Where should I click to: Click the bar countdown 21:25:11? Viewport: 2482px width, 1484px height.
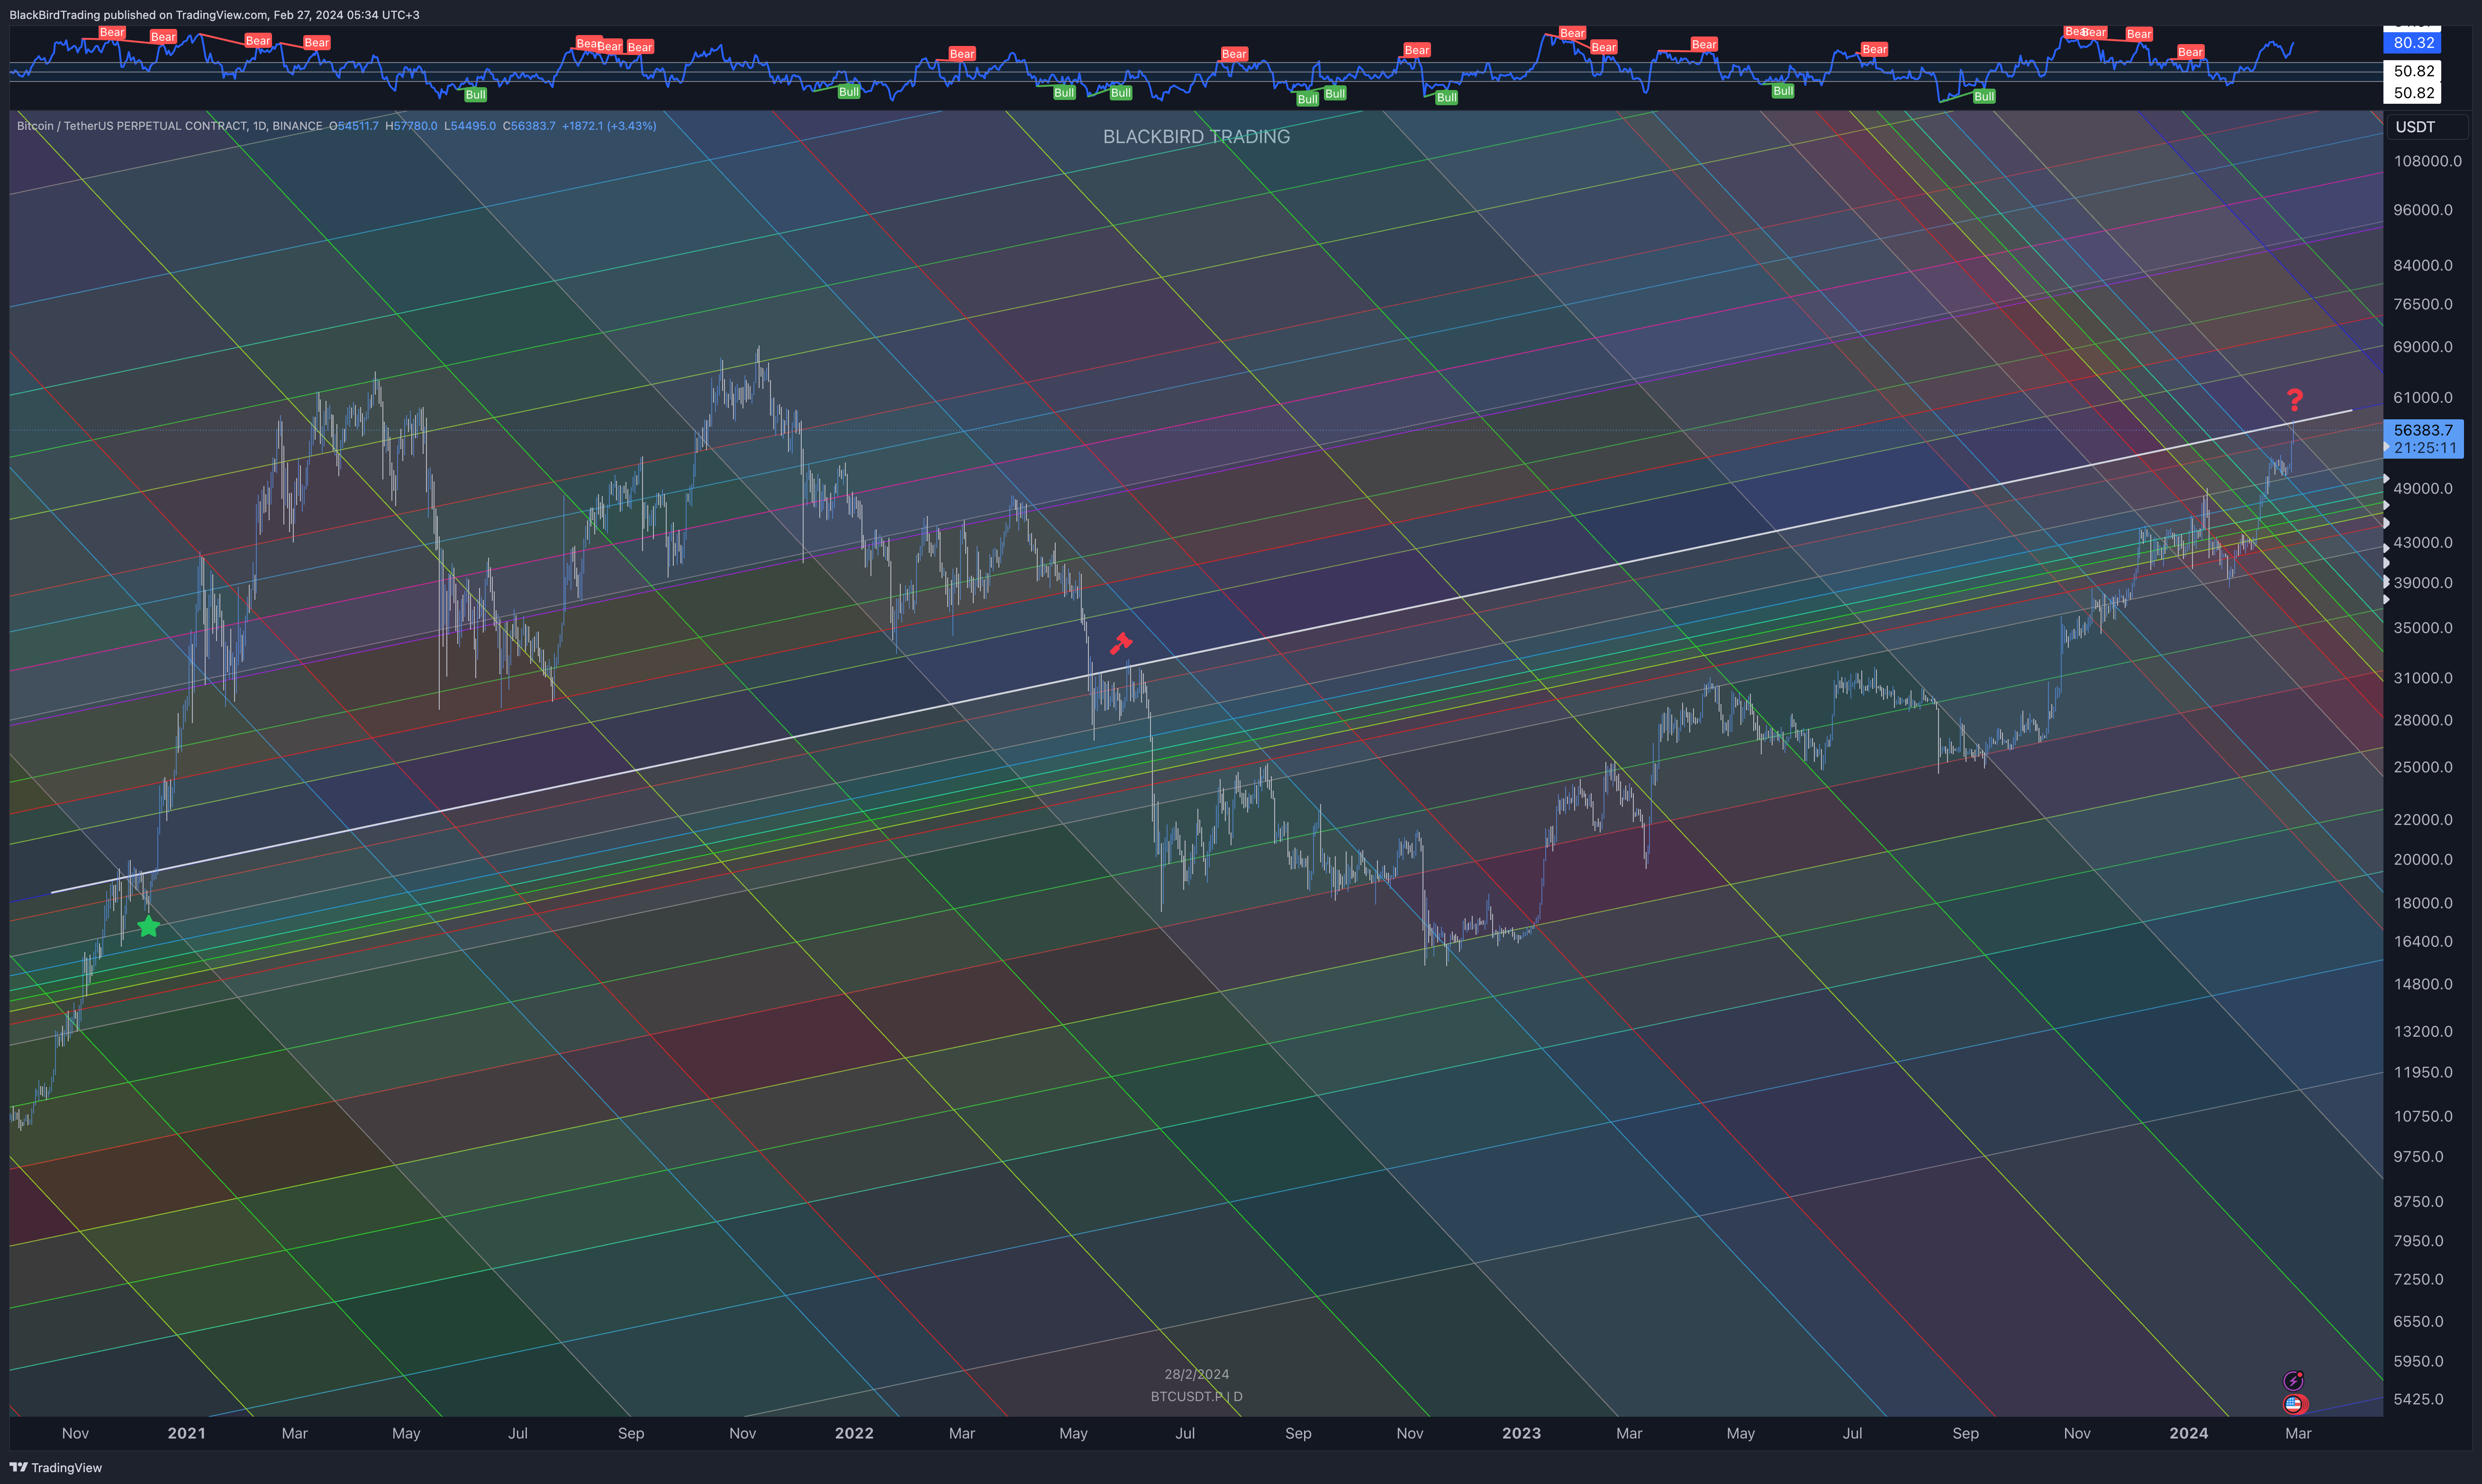pos(2425,448)
